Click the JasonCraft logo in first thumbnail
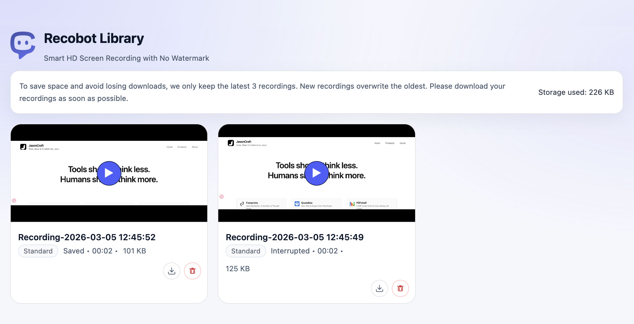This screenshot has height=324, width=634. pos(23,147)
